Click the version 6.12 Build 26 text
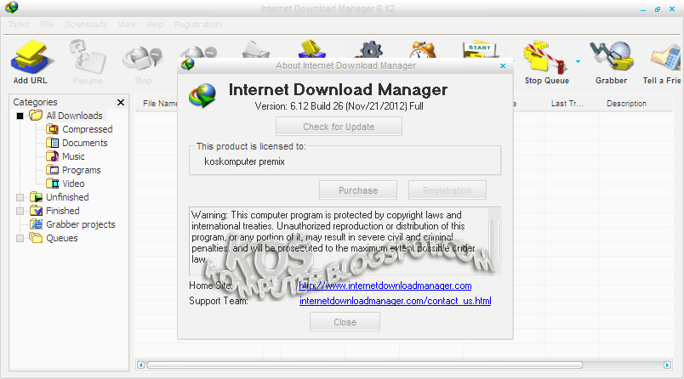Screen dimensions: 684x379 click(x=339, y=106)
